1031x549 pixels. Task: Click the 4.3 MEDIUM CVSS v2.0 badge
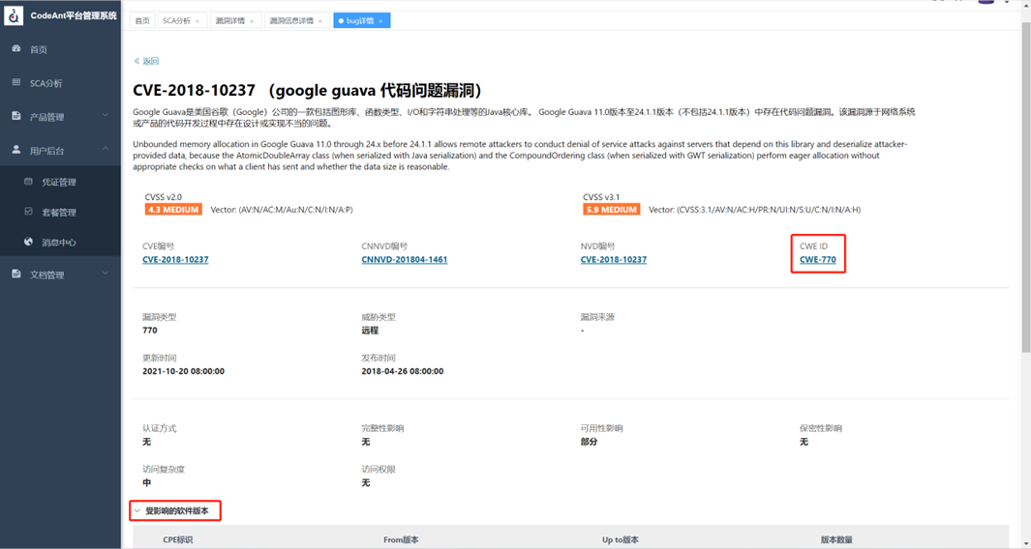click(x=173, y=210)
